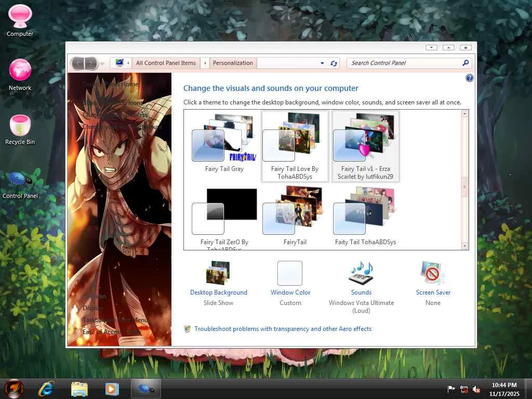
Task: Click the Forward navigation arrow
Action: pos(91,63)
